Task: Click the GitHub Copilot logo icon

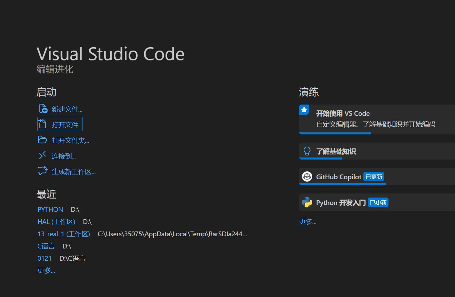Action: 307,177
